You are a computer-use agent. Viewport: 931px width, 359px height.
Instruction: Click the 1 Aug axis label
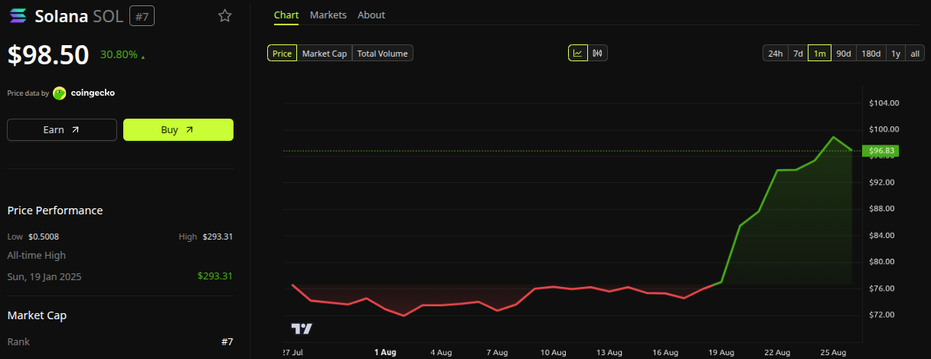(385, 352)
